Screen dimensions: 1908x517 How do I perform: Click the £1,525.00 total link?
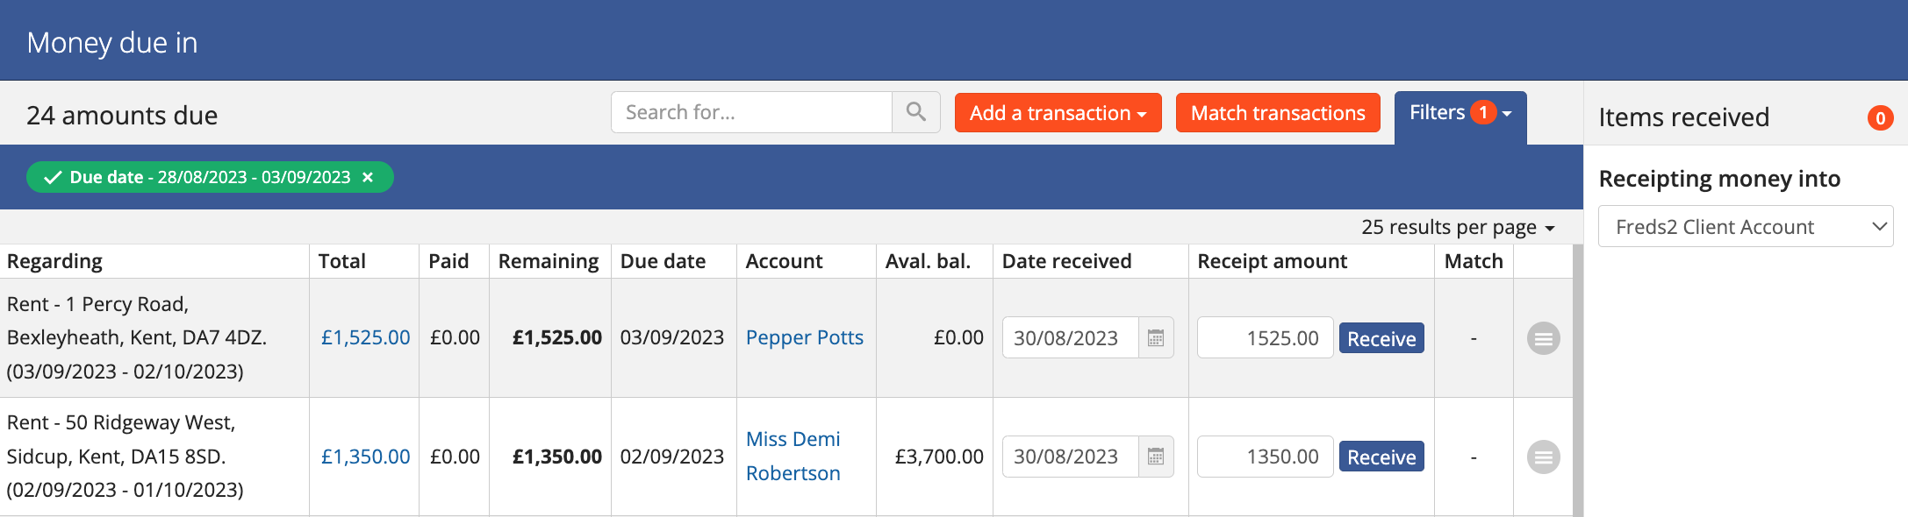[365, 337]
